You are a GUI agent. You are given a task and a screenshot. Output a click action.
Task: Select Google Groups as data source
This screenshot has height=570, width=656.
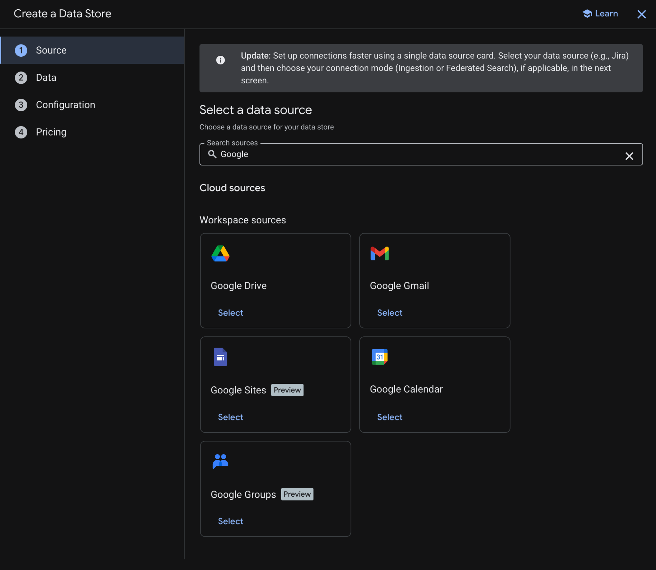click(x=231, y=521)
